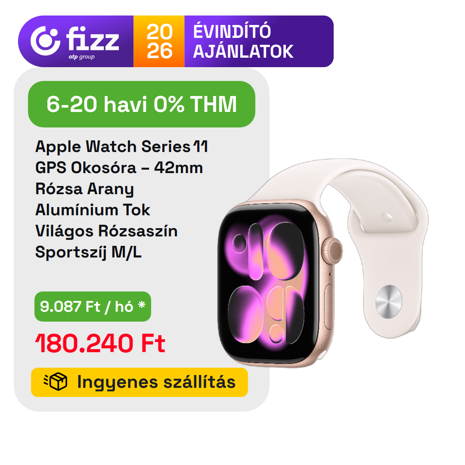Click the green 6-20 havi 0% THM badge
The image size is (465, 465).
click(142, 104)
